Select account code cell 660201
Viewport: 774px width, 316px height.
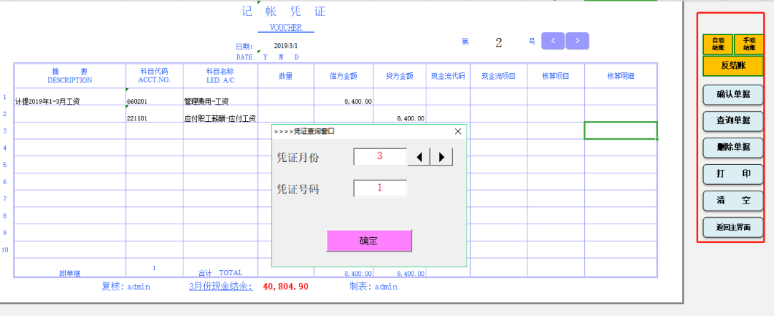pyautogui.click(x=155, y=97)
